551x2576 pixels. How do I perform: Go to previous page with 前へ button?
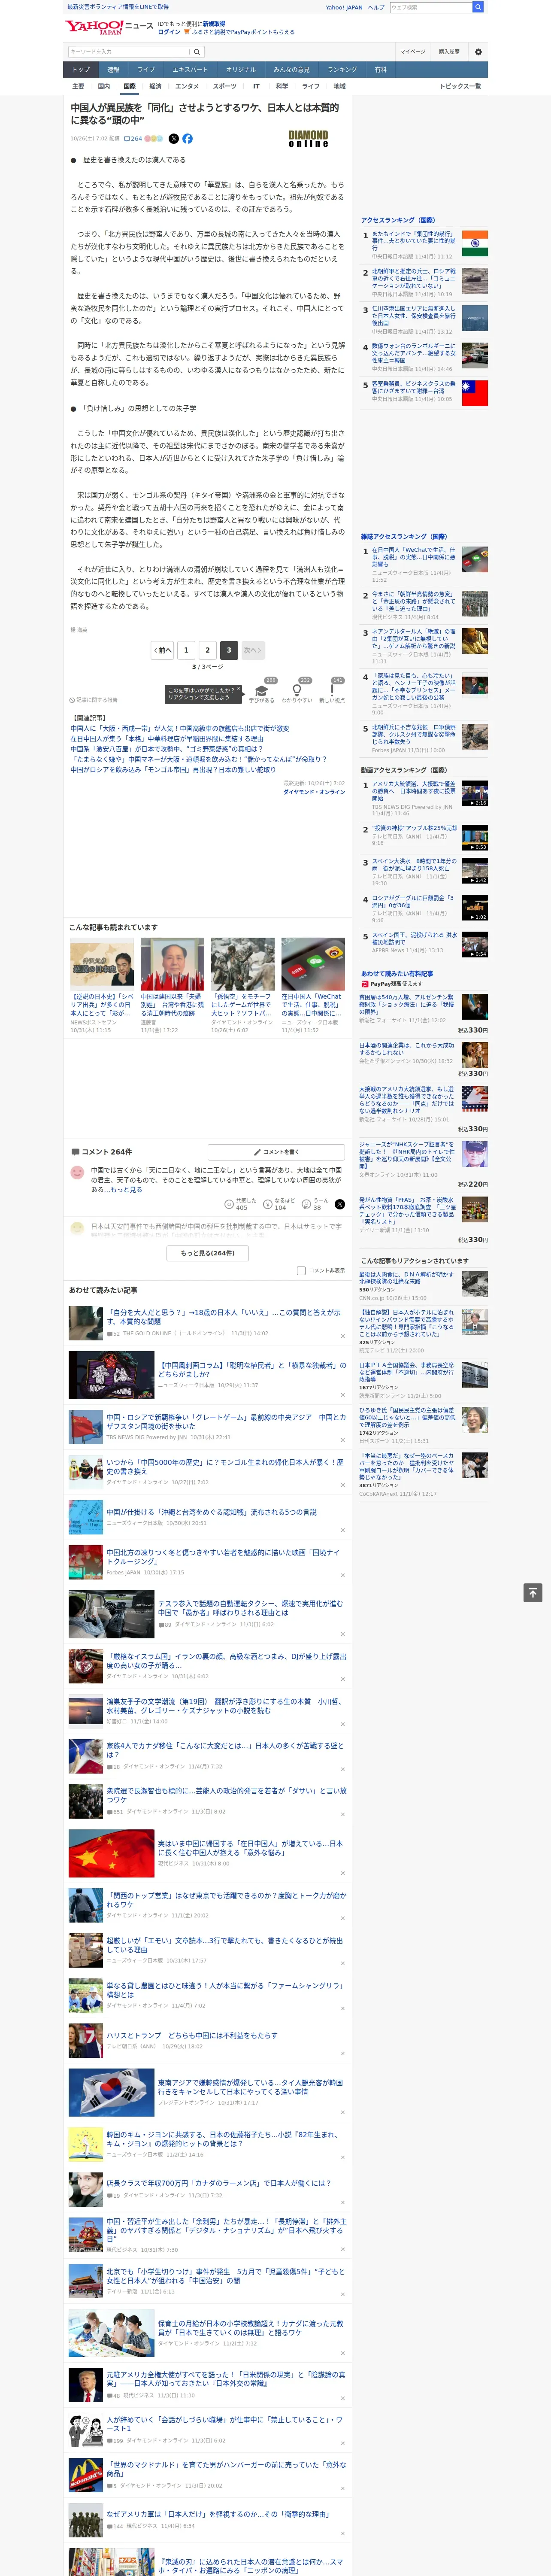point(163,650)
